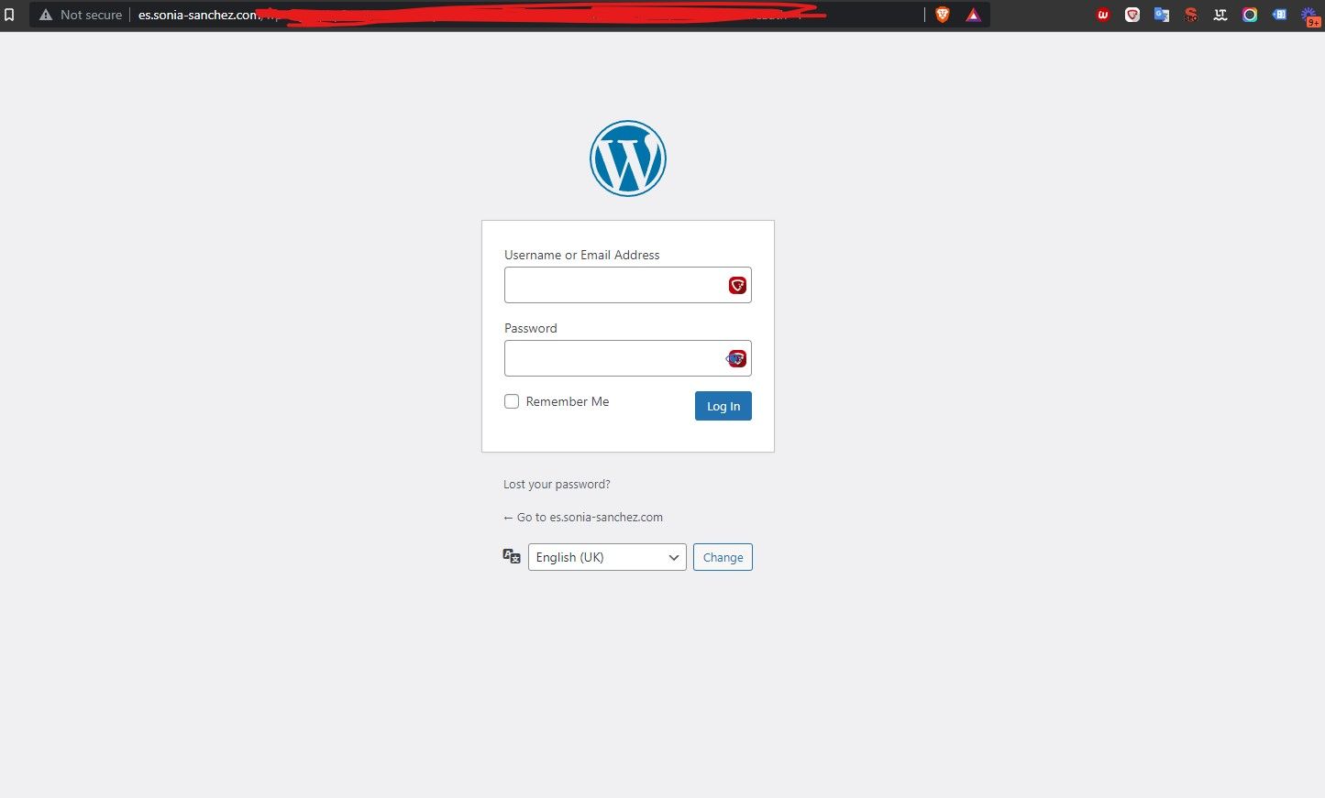Open the red shield password manager extension
The height and width of the screenshot is (798, 1325).
point(1132,15)
